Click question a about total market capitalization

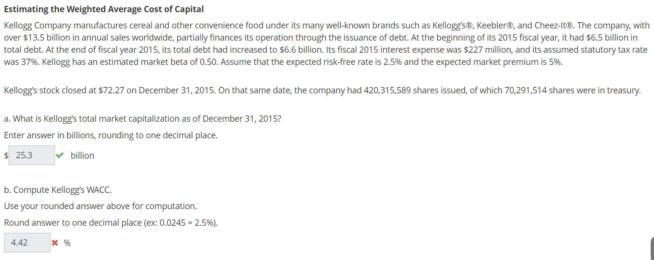pyautogui.click(x=143, y=118)
